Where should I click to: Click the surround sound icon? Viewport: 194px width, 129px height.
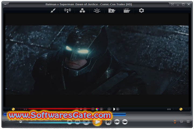click(169, 109)
